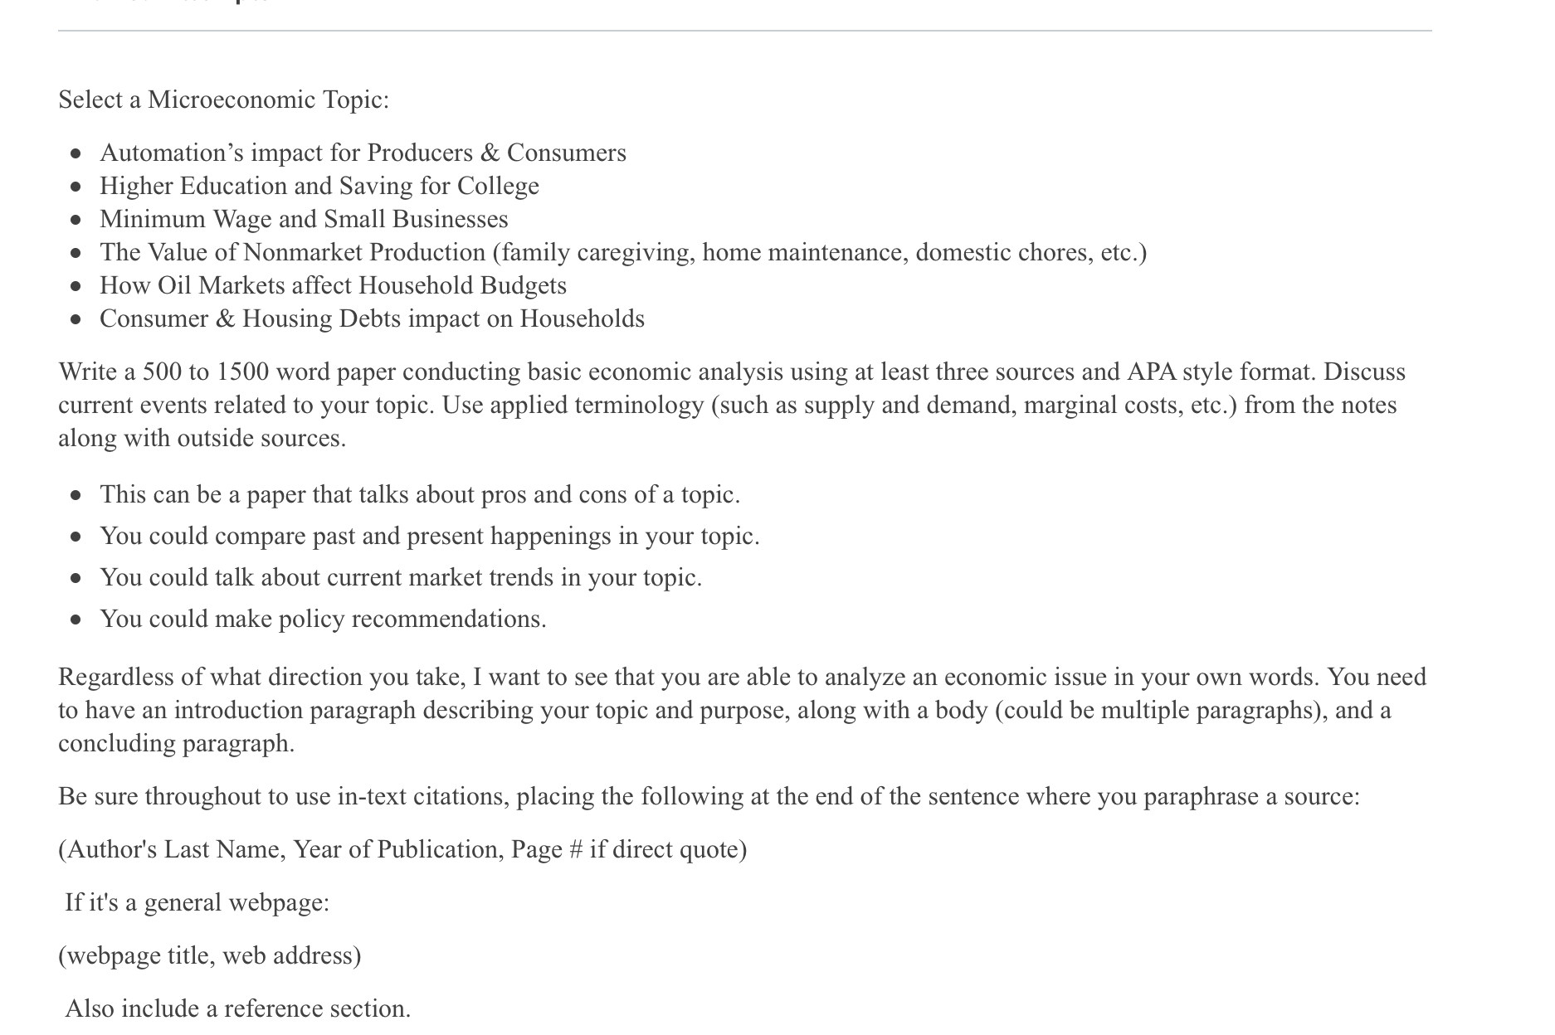Click the 'Also include a reference section.' line
The image size is (1555, 1035).
[x=238, y=1009]
